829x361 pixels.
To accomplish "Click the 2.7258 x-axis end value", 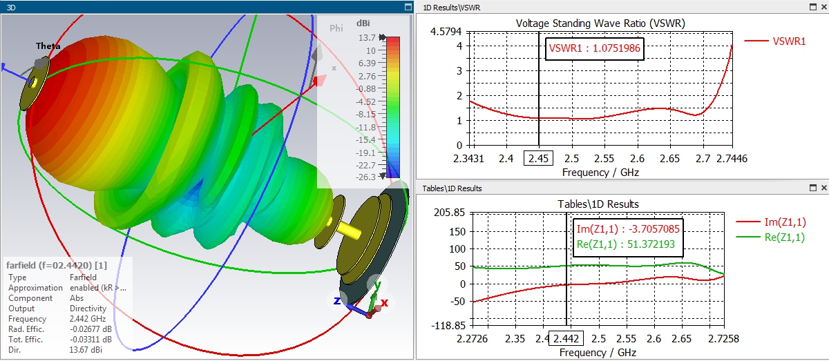I will tap(725, 339).
